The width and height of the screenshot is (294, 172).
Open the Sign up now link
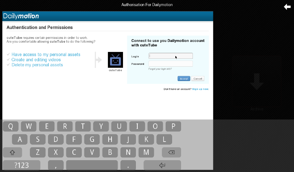pos(200,89)
